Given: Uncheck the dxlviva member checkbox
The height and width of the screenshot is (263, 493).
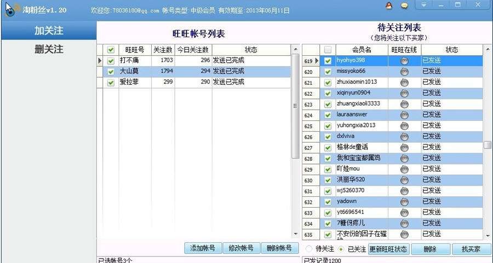Looking at the screenshot, I should pyautogui.click(x=328, y=137).
